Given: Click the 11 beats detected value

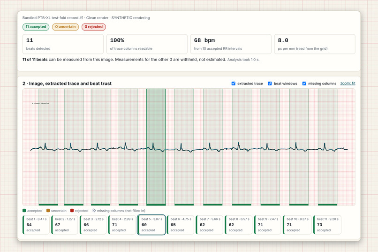Looking at the screenshot, I should coord(30,40).
